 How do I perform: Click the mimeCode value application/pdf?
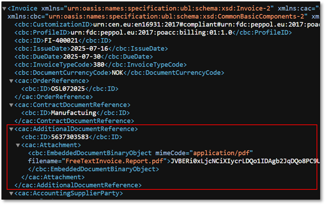[223, 153]
